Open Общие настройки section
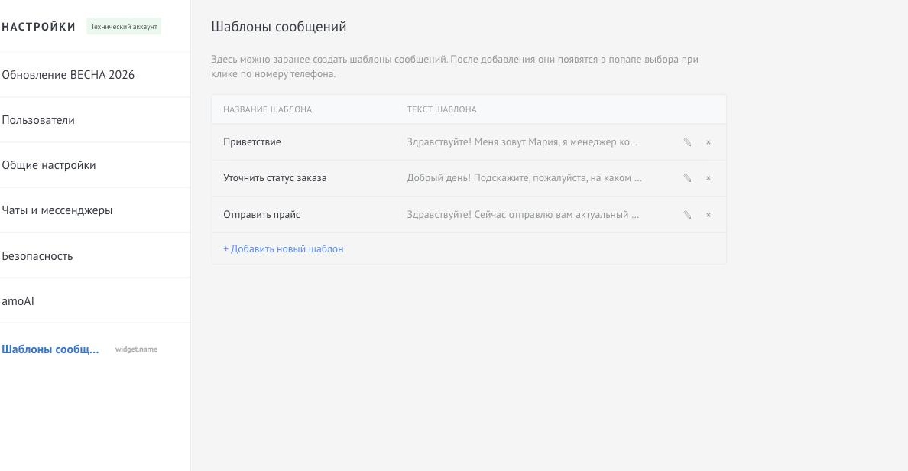Screen dimensions: 908x471 point(49,165)
